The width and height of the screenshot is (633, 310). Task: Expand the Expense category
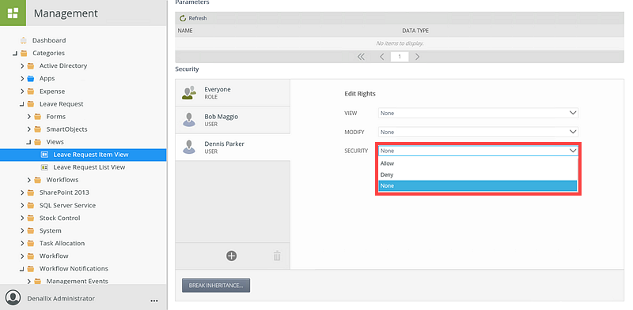(x=22, y=92)
